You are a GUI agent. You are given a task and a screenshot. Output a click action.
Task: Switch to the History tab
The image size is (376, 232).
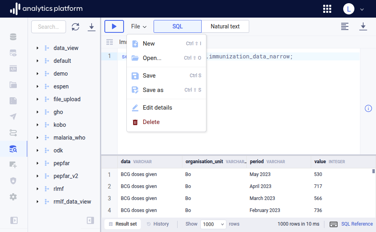point(158,224)
